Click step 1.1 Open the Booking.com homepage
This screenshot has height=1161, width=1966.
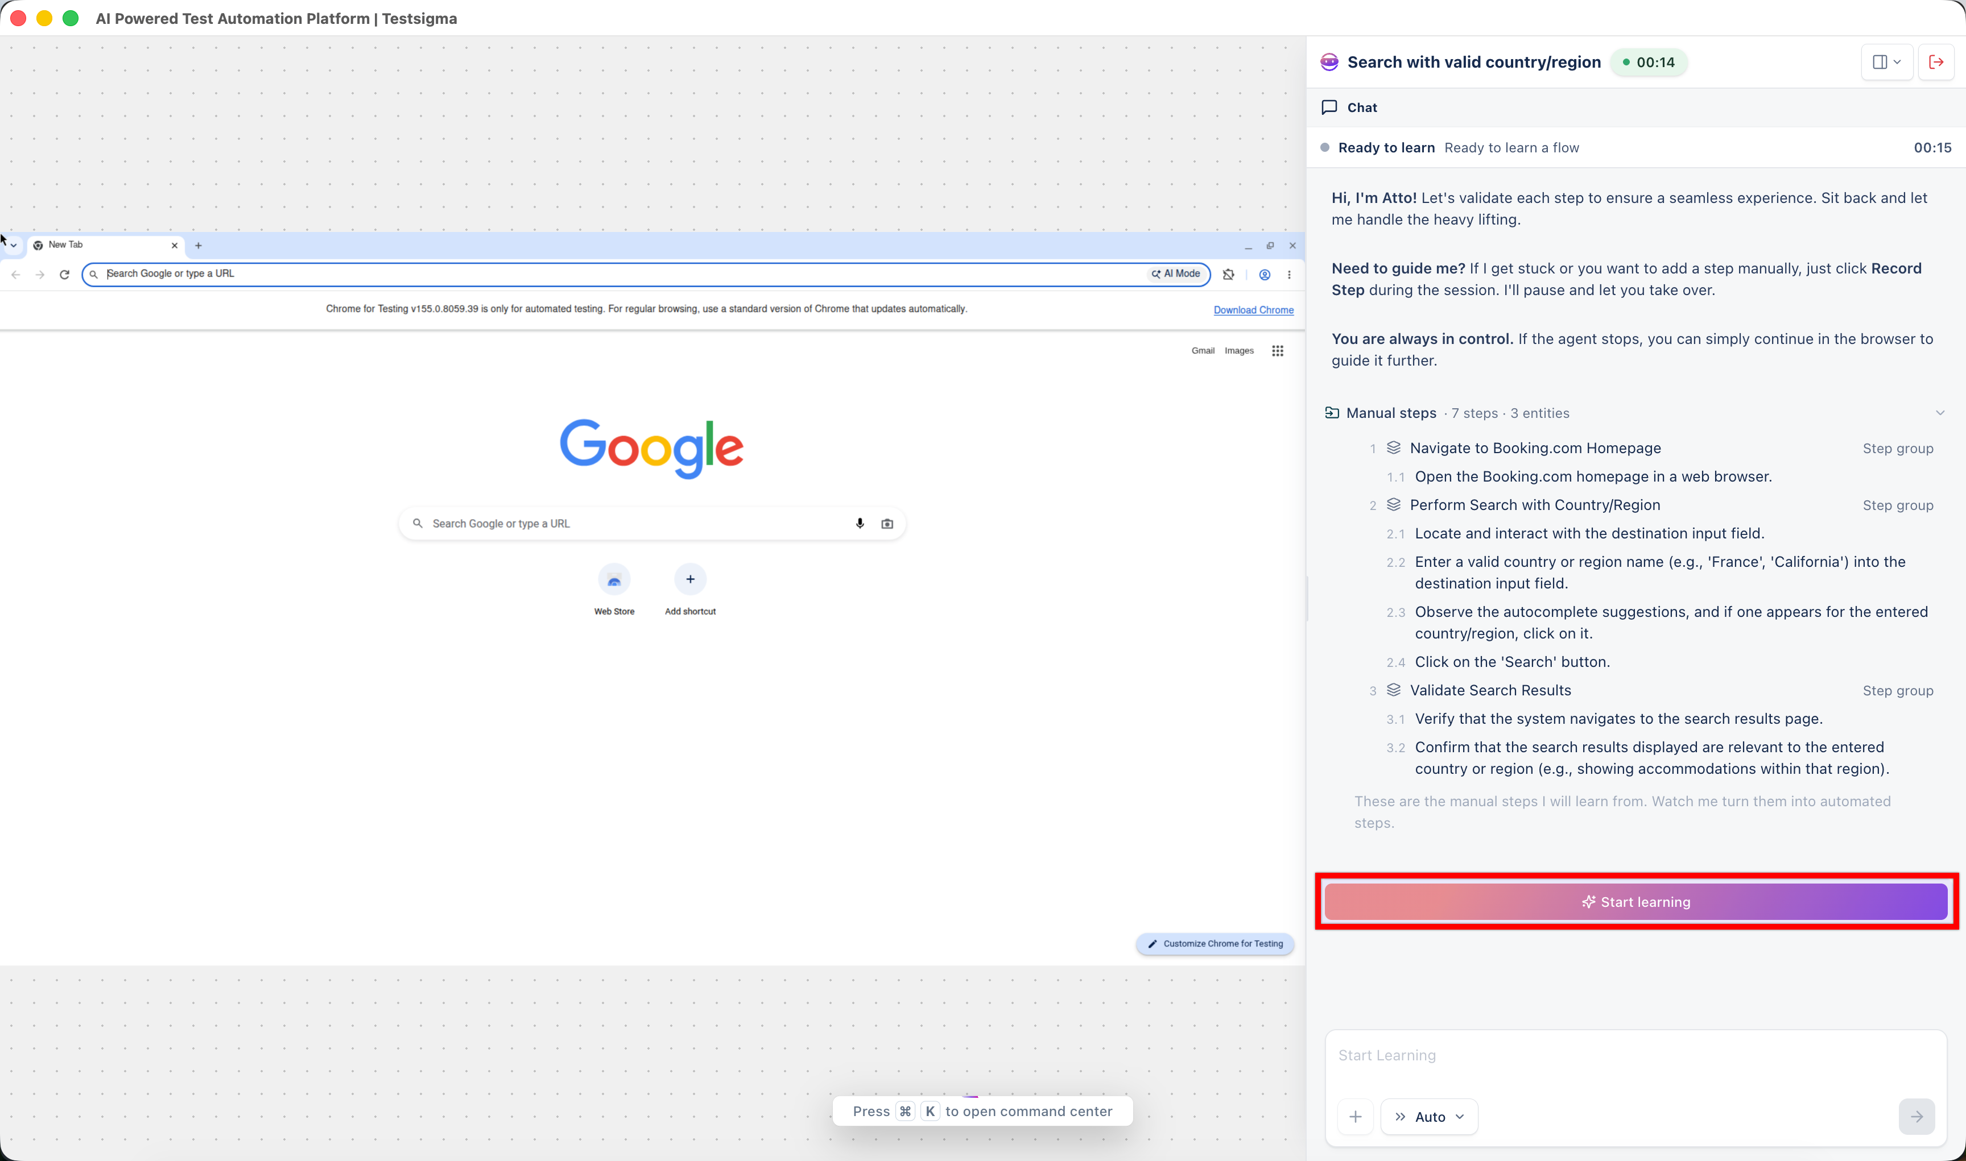pyautogui.click(x=1593, y=476)
